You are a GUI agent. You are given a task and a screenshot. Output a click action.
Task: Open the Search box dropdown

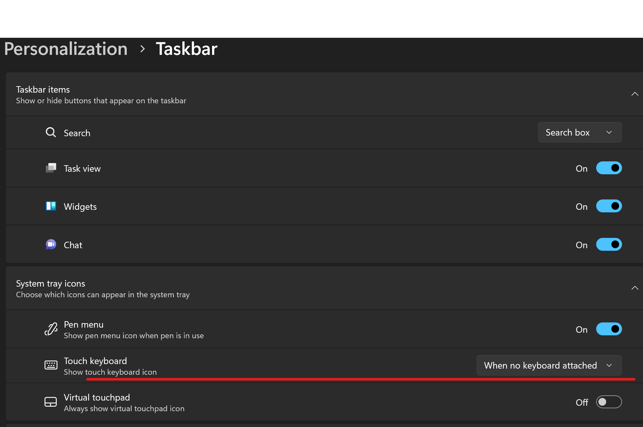pyautogui.click(x=580, y=132)
